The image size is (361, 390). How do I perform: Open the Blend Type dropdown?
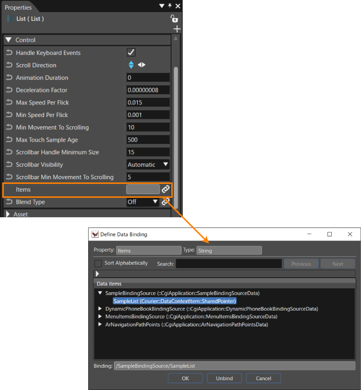(x=143, y=201)
